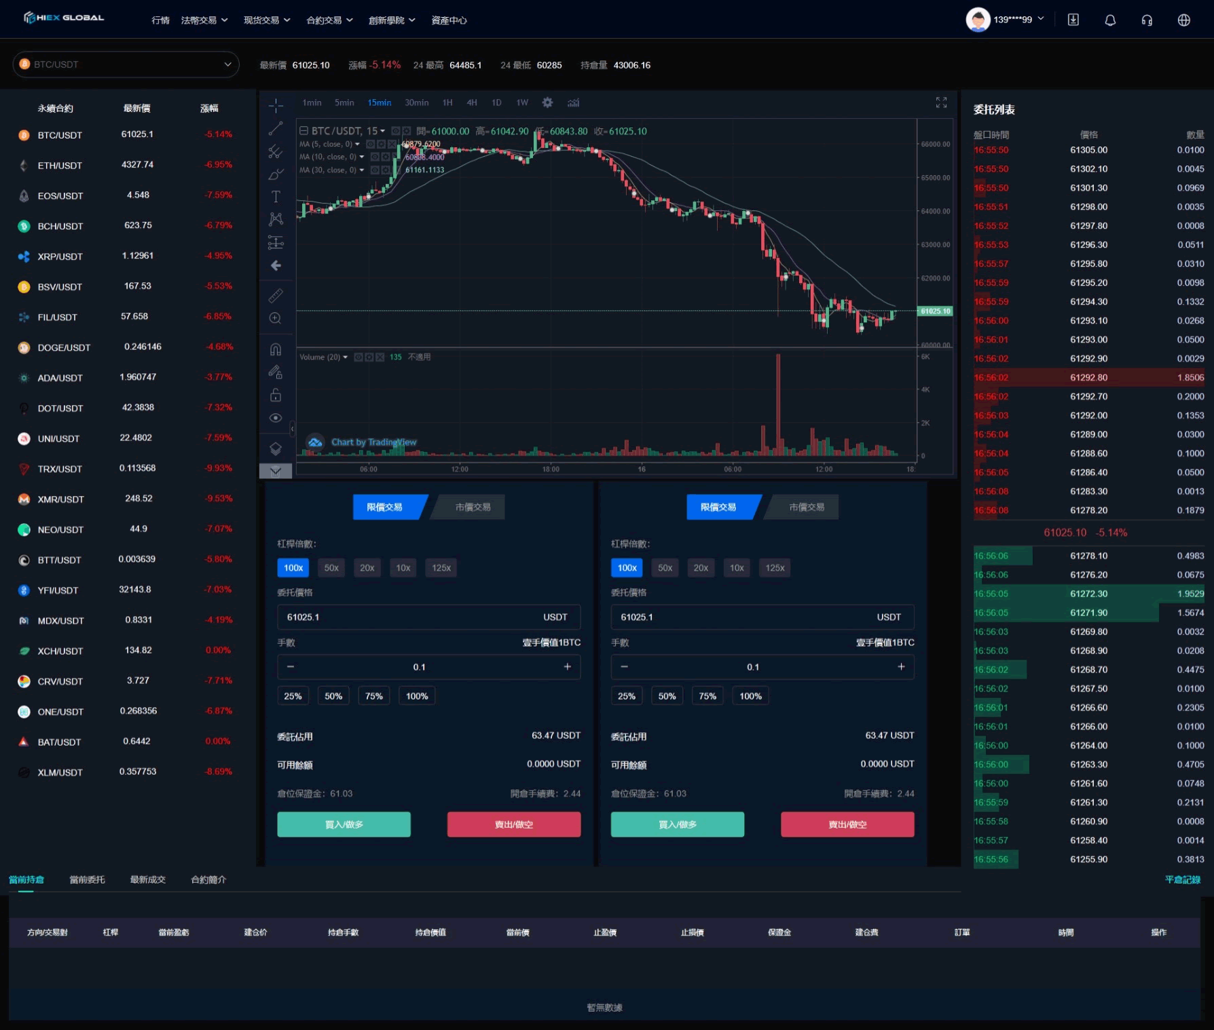Screen dimensions: 1214x1030
Task: Select the trend line drawing tool
Action: click(276, 128)
